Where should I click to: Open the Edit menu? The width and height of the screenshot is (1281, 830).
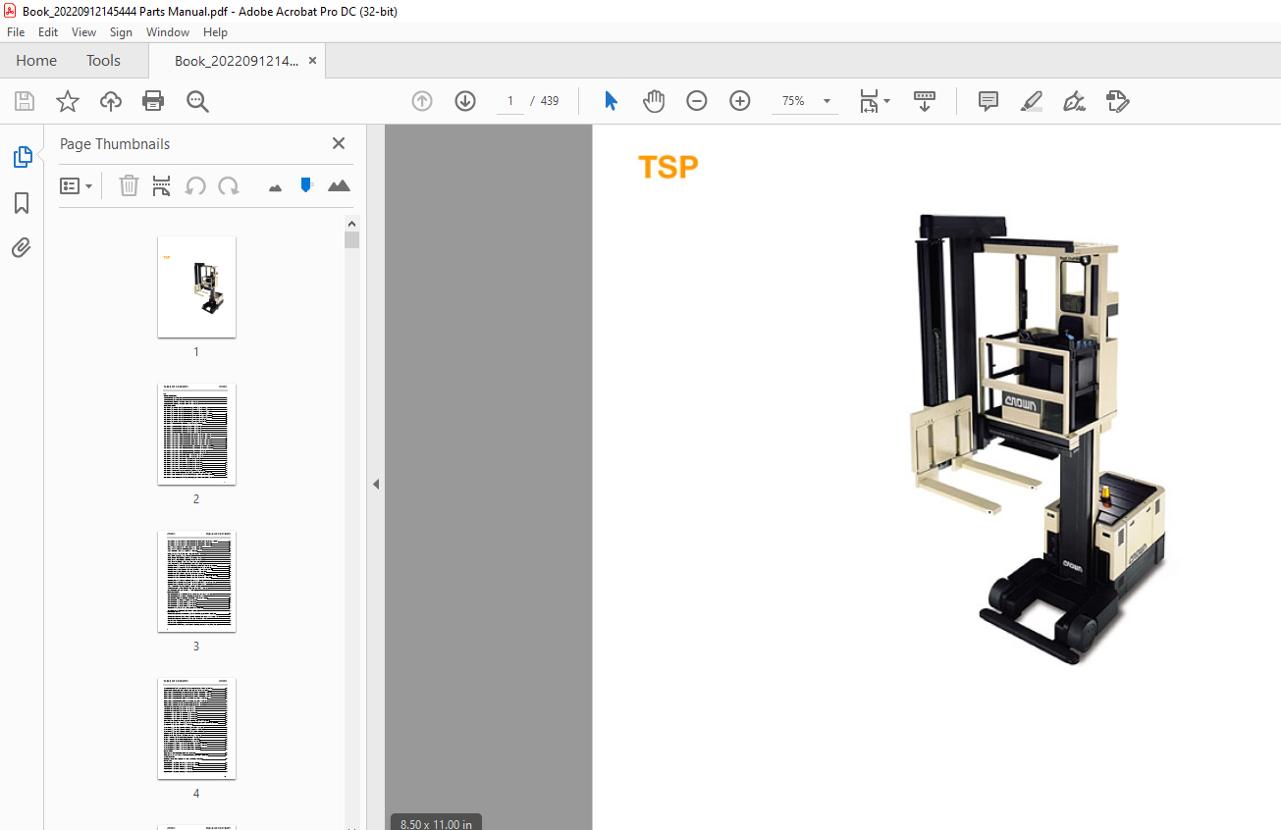pyautogui.click(x=48, y=32)
